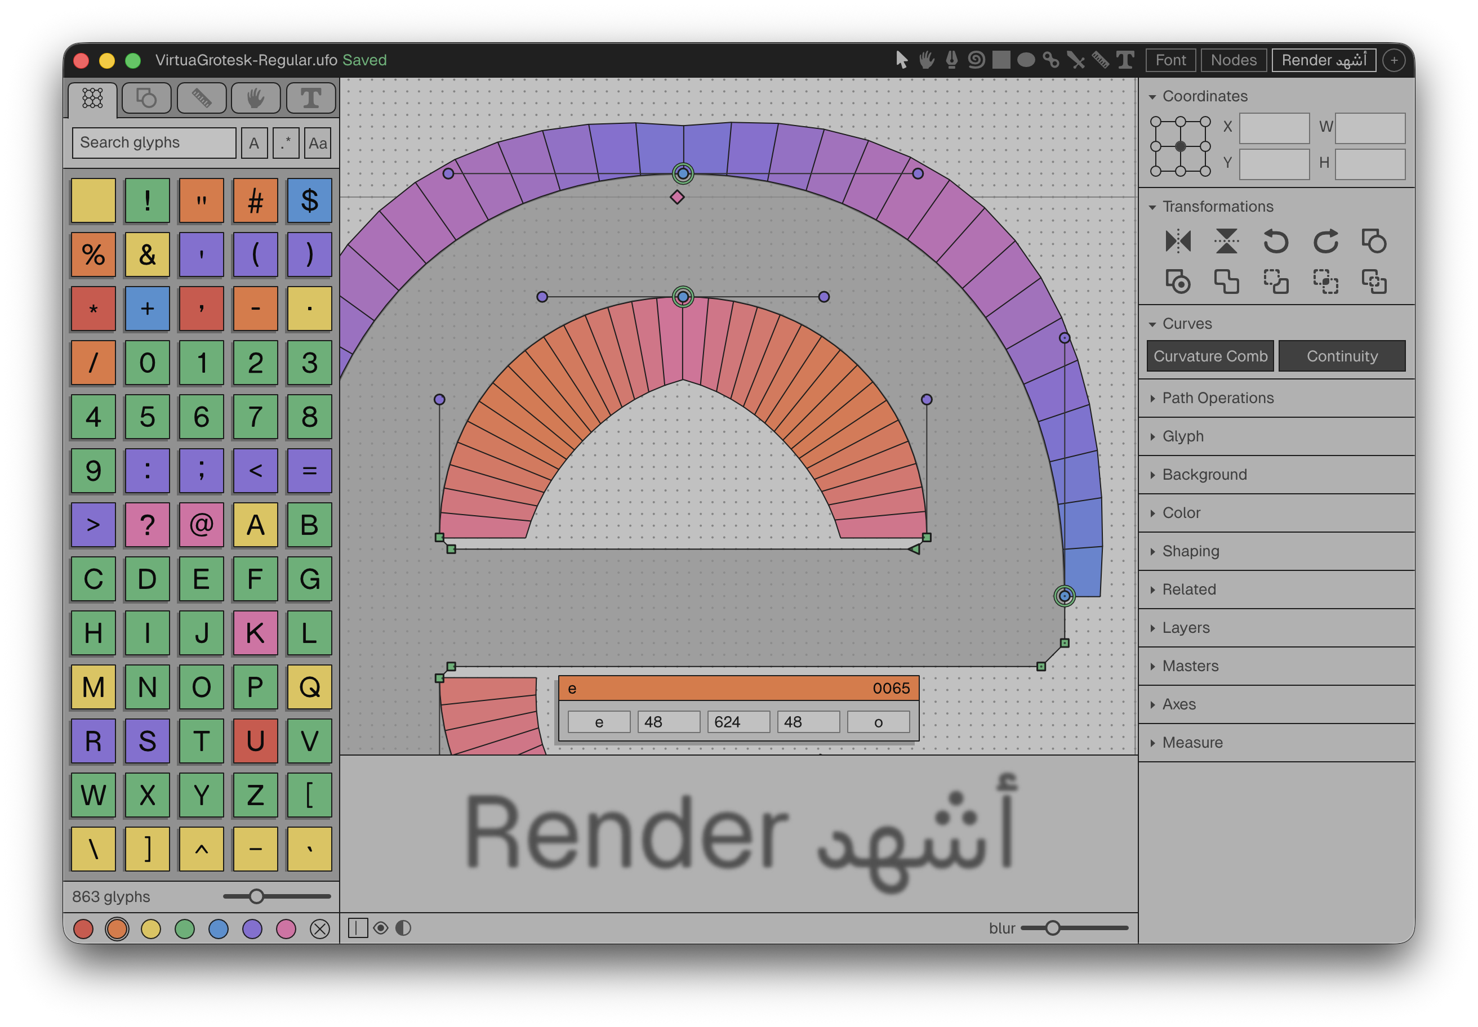
Task: Toggle preview eye icon below canvas
Action: pyautogui.click(x=380, y=928)
